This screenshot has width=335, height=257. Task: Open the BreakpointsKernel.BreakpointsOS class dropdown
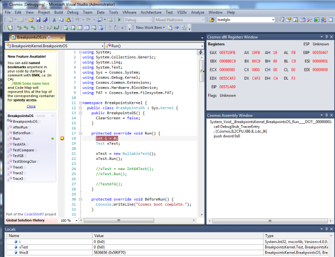coord(55,46)
